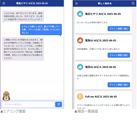Screen dimensions: 137x123
Task: Click the title 毎日ヒヤリ AIビル 2025-06-05
Action: (103, 14)
